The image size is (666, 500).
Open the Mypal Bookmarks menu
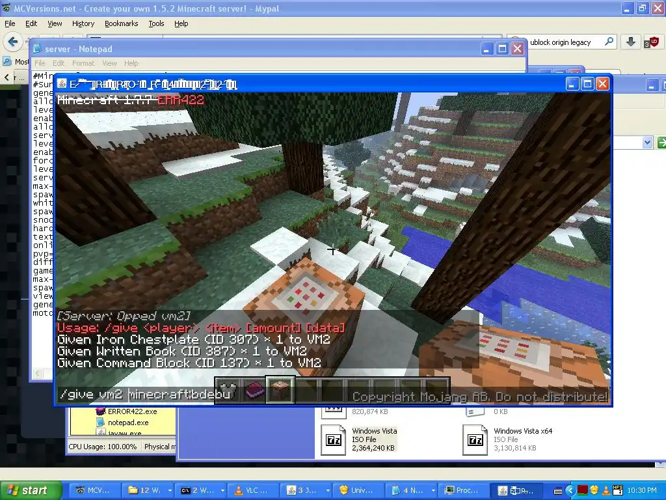click(121, 23)
